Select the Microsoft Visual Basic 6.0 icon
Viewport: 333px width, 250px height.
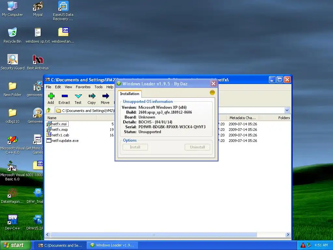tap(13, 171)
